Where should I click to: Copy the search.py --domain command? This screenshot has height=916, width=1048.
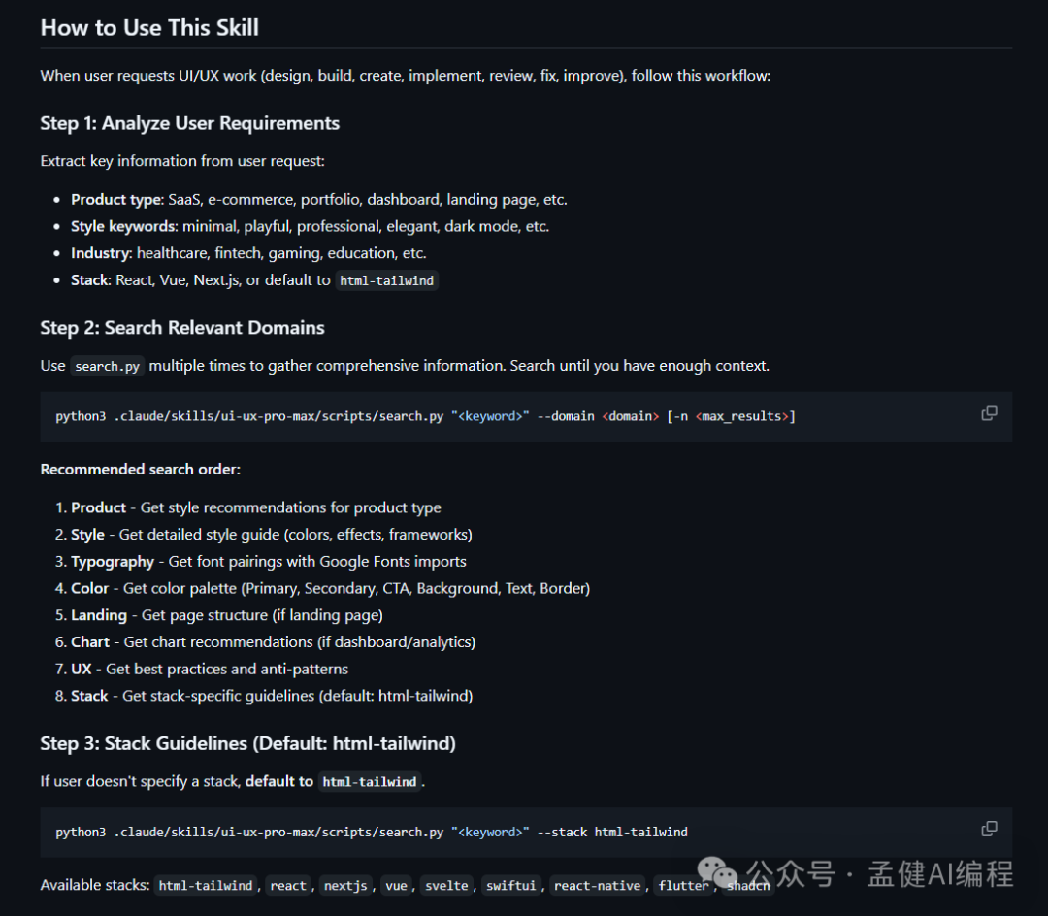coord(989,413)
